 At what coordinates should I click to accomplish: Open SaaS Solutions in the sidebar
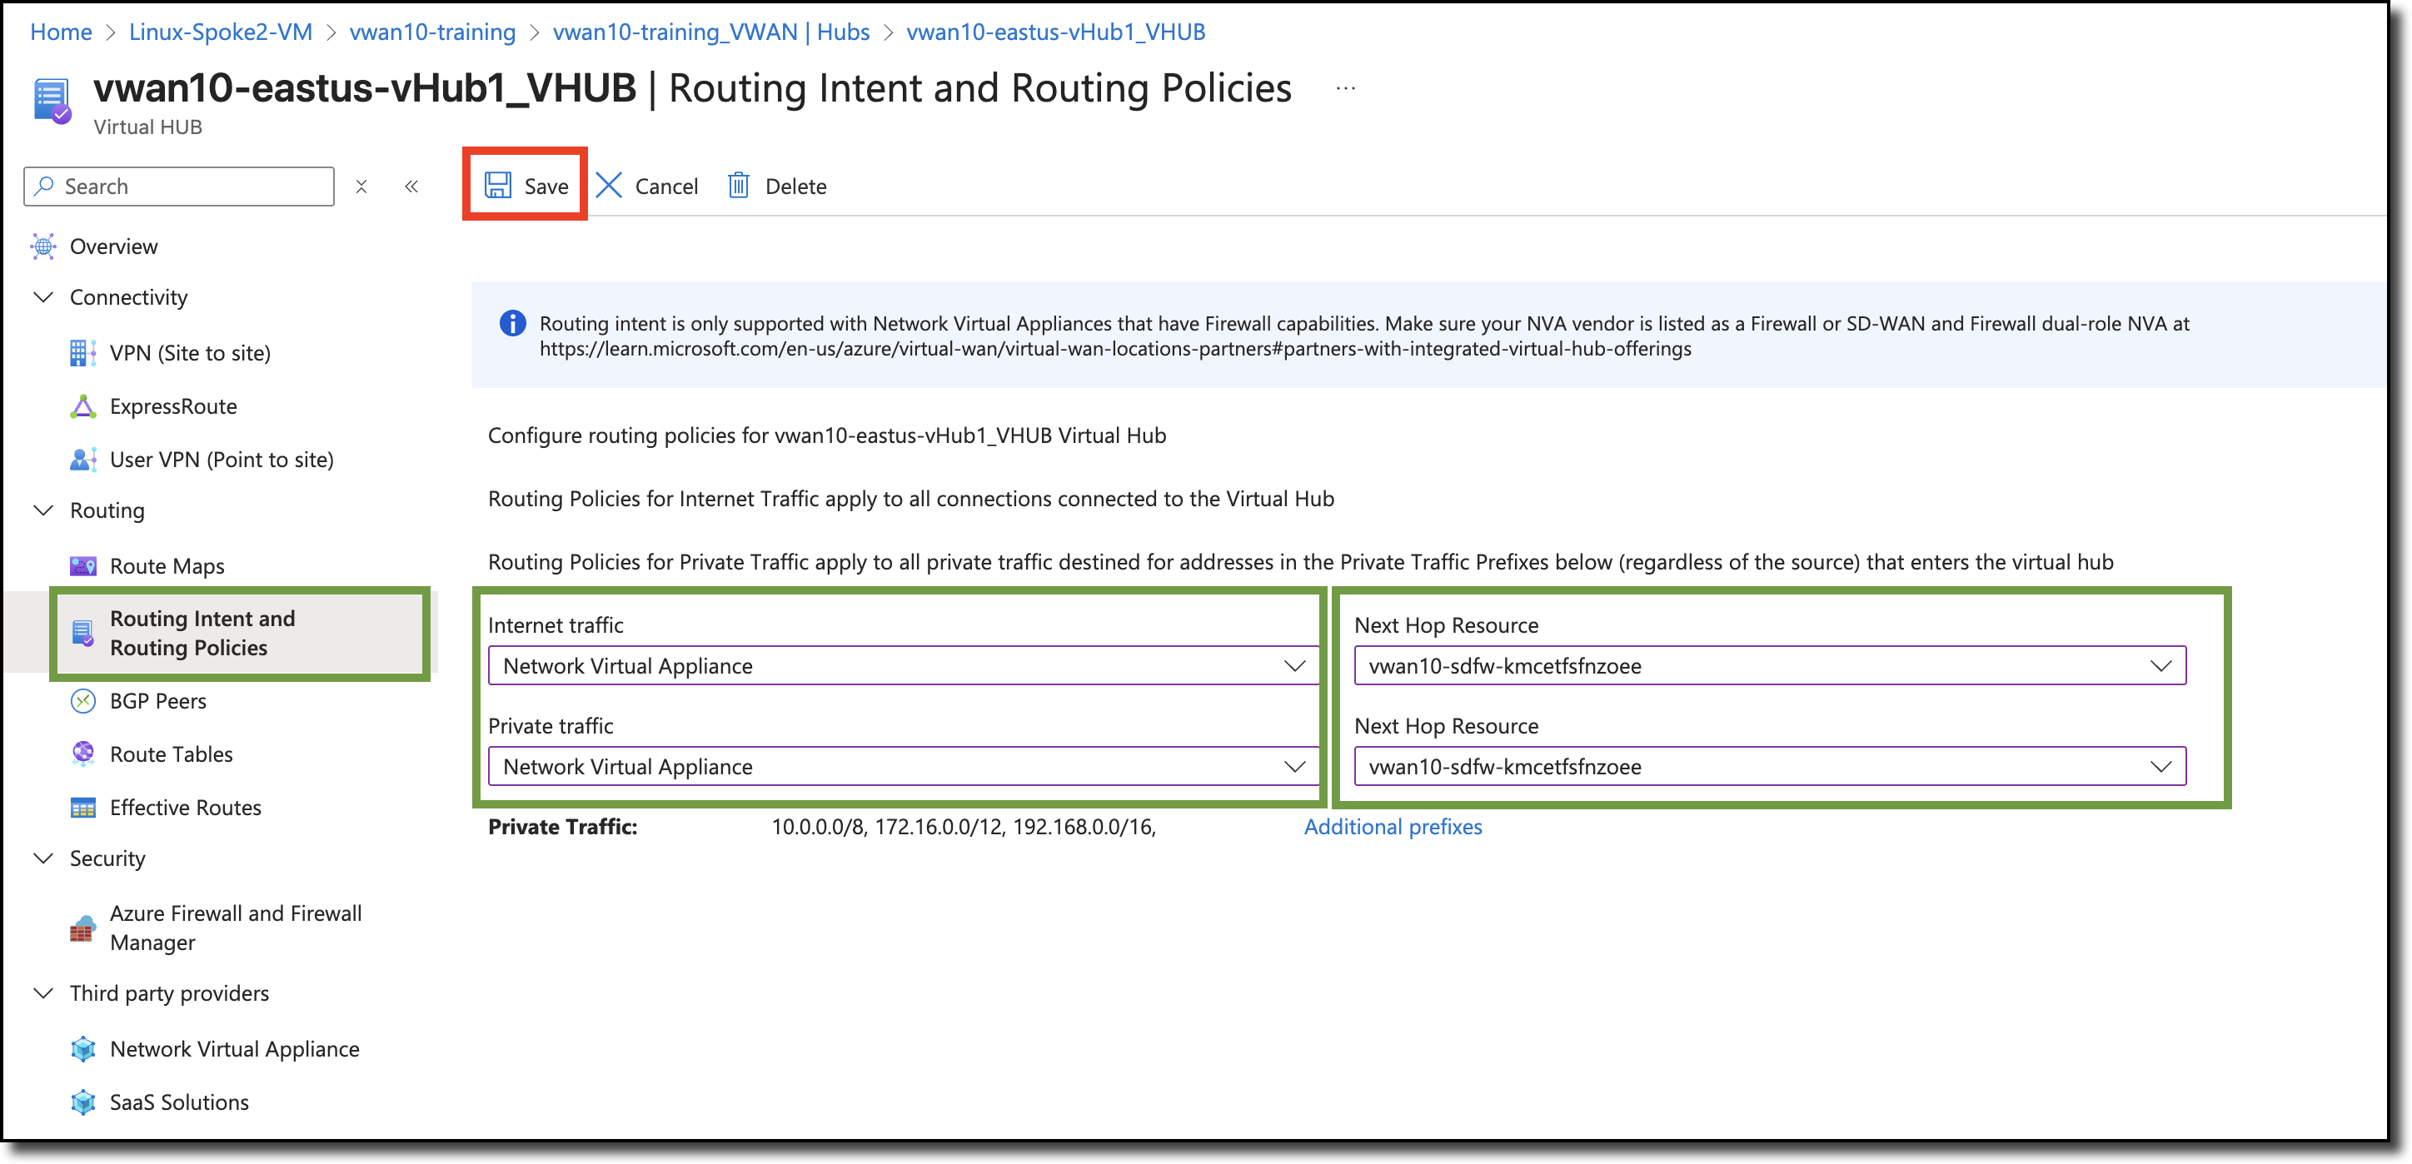pyautogui.click(x=179, y=1102)
